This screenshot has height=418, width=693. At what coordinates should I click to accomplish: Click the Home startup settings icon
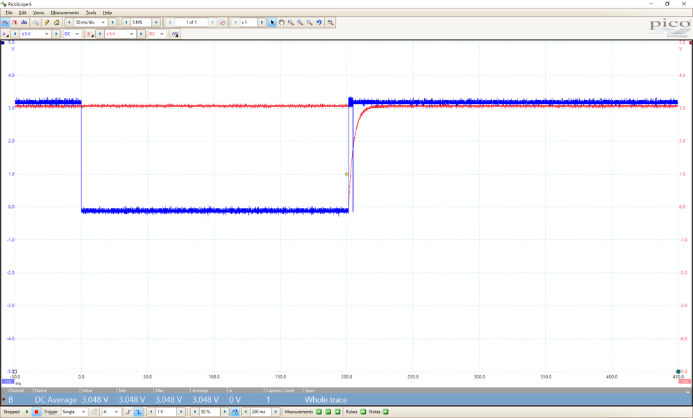tap(56, 22)
